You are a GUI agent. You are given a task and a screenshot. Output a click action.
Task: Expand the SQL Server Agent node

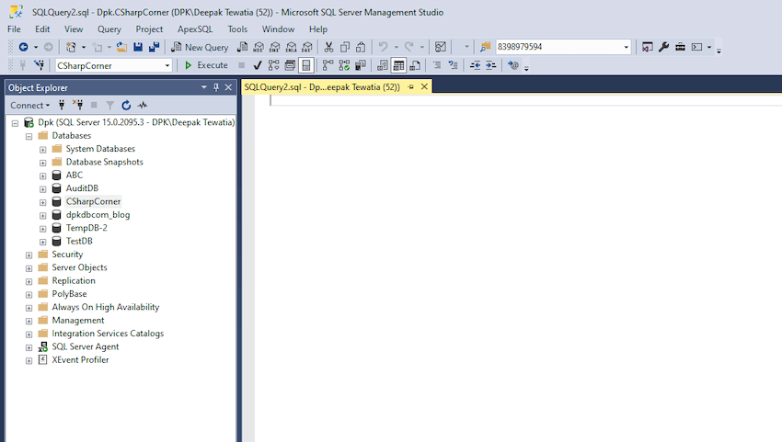click(x=29, y=347)
